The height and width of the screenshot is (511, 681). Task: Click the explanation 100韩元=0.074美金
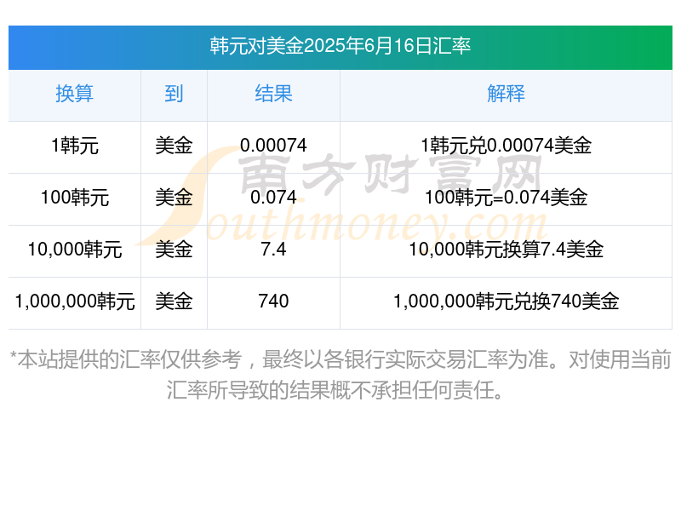tap(506, 198)
